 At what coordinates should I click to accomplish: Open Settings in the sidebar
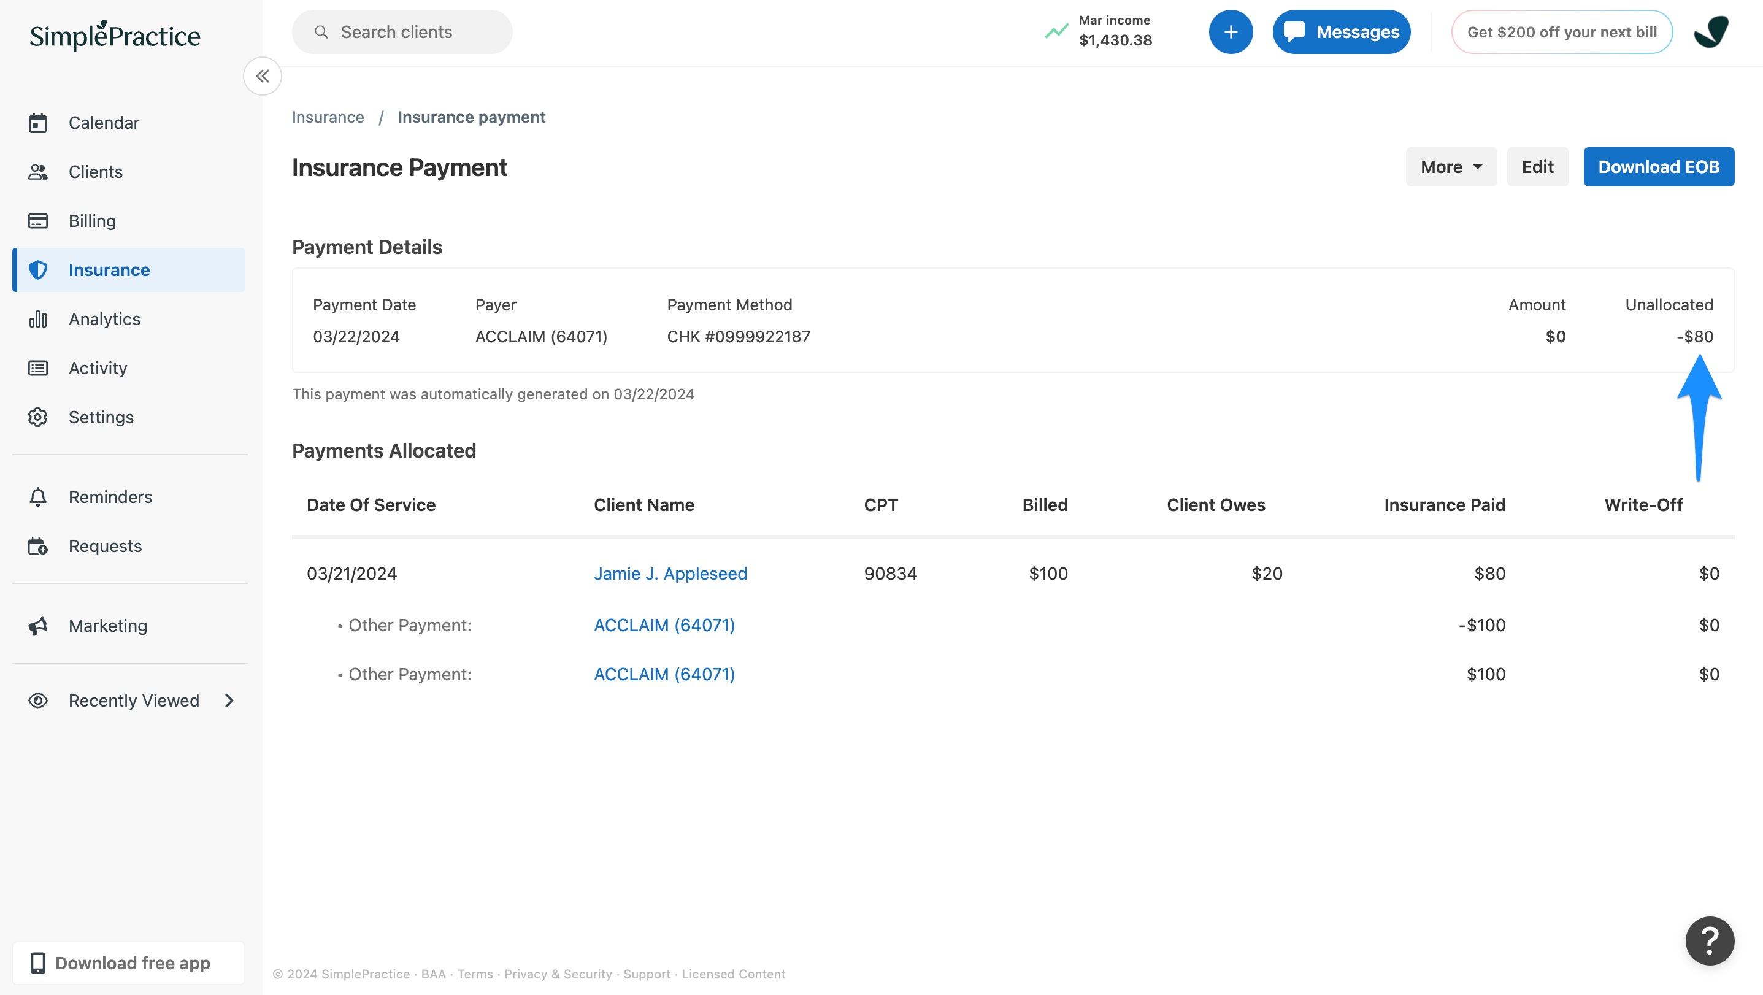coord(129,417)
